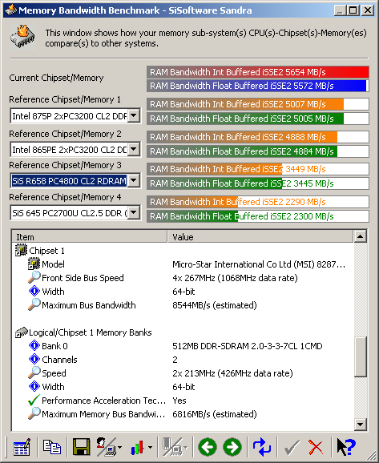Click the table options icon in bottom toolbar

(22, 447)
